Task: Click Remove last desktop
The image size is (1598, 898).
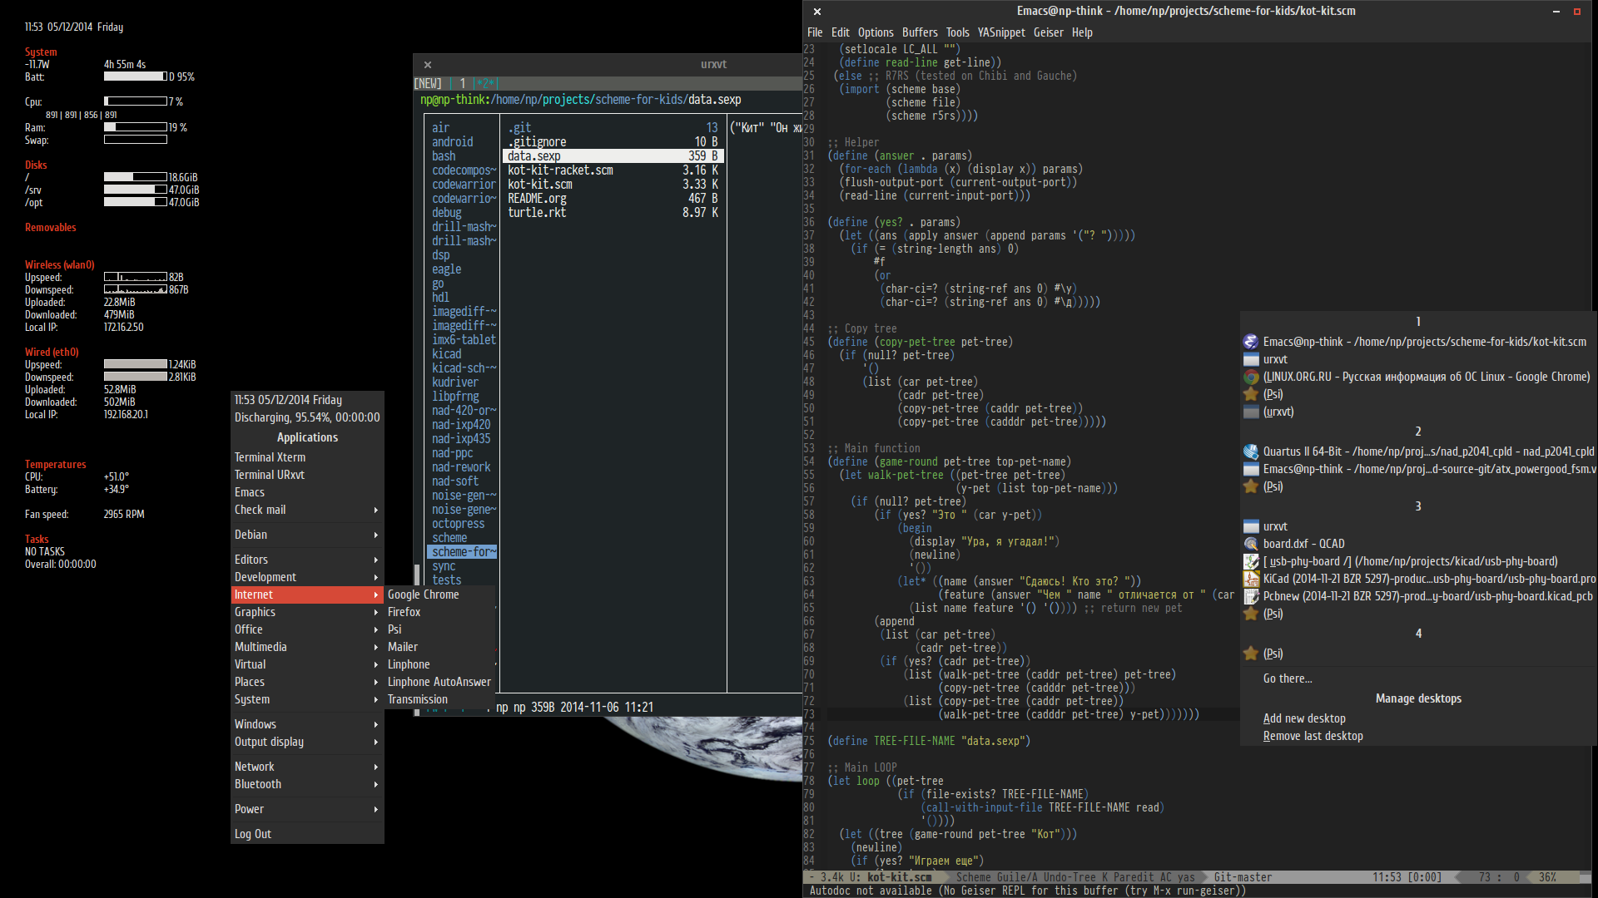Action: pyautogui.click(x=1313, y=736)
